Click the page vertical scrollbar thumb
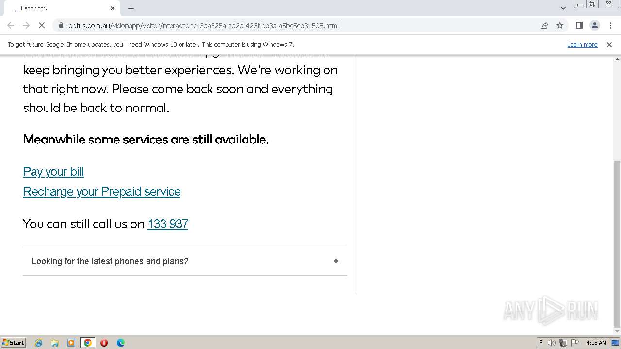The width and height of the screenshot is (621, 349). point(617,245)
